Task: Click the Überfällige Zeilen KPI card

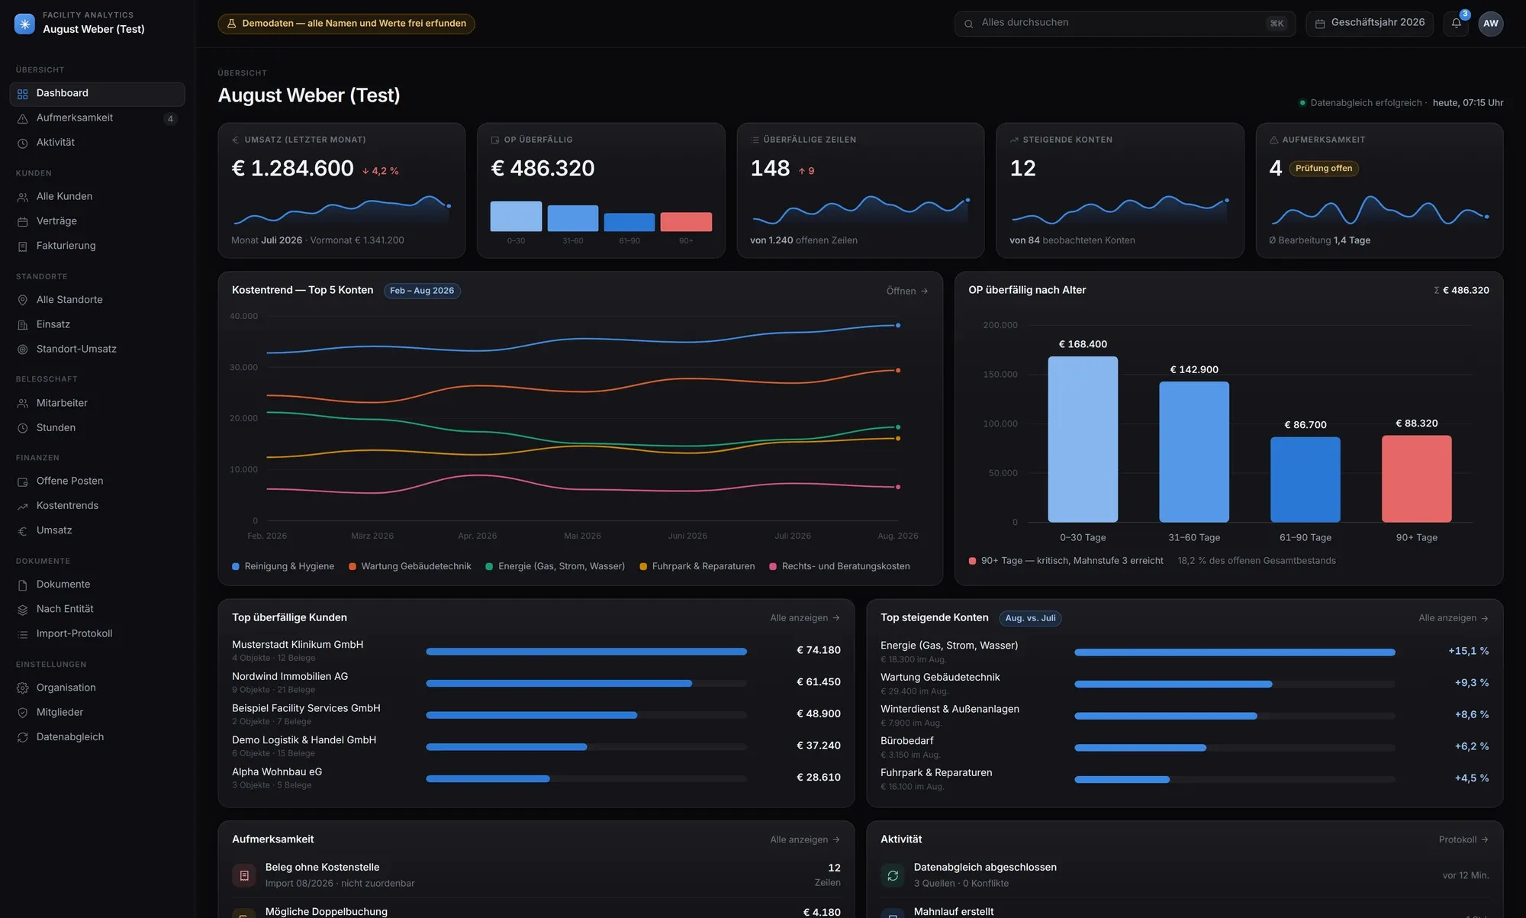Action: [861, 191]
